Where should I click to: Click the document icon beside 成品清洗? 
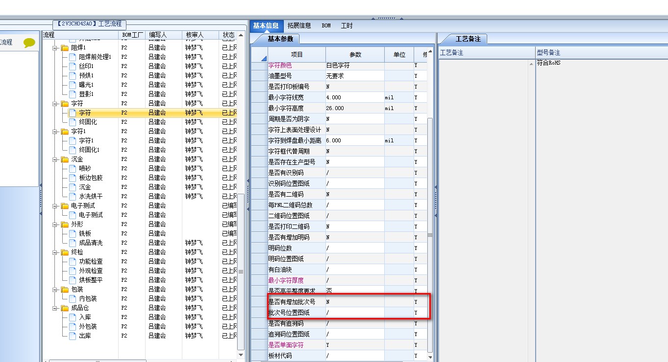click(73, 243)
